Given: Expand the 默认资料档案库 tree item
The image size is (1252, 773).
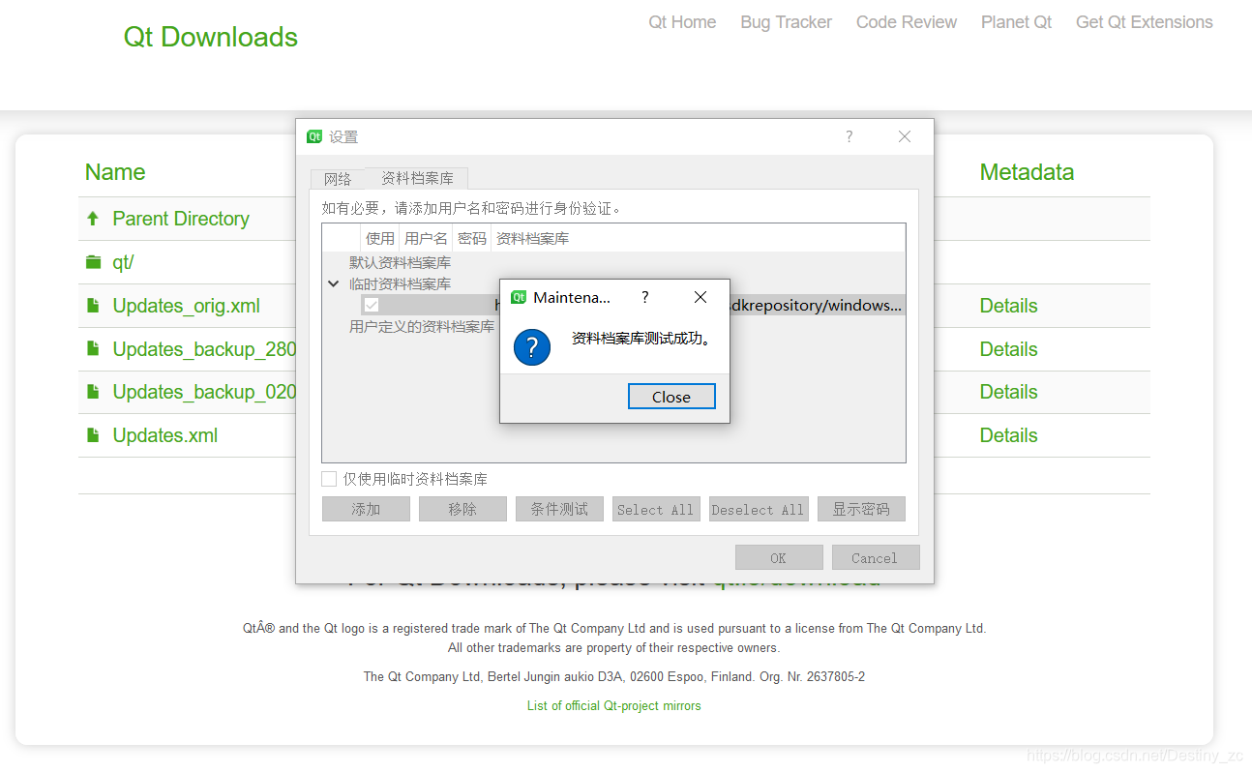Looking at the screenshot, I should click(401, 262).
